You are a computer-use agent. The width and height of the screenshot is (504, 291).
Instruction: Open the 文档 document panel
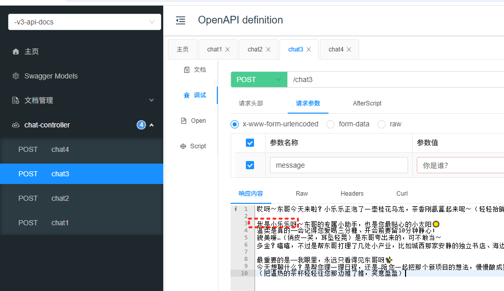click(x=194, y=70)
